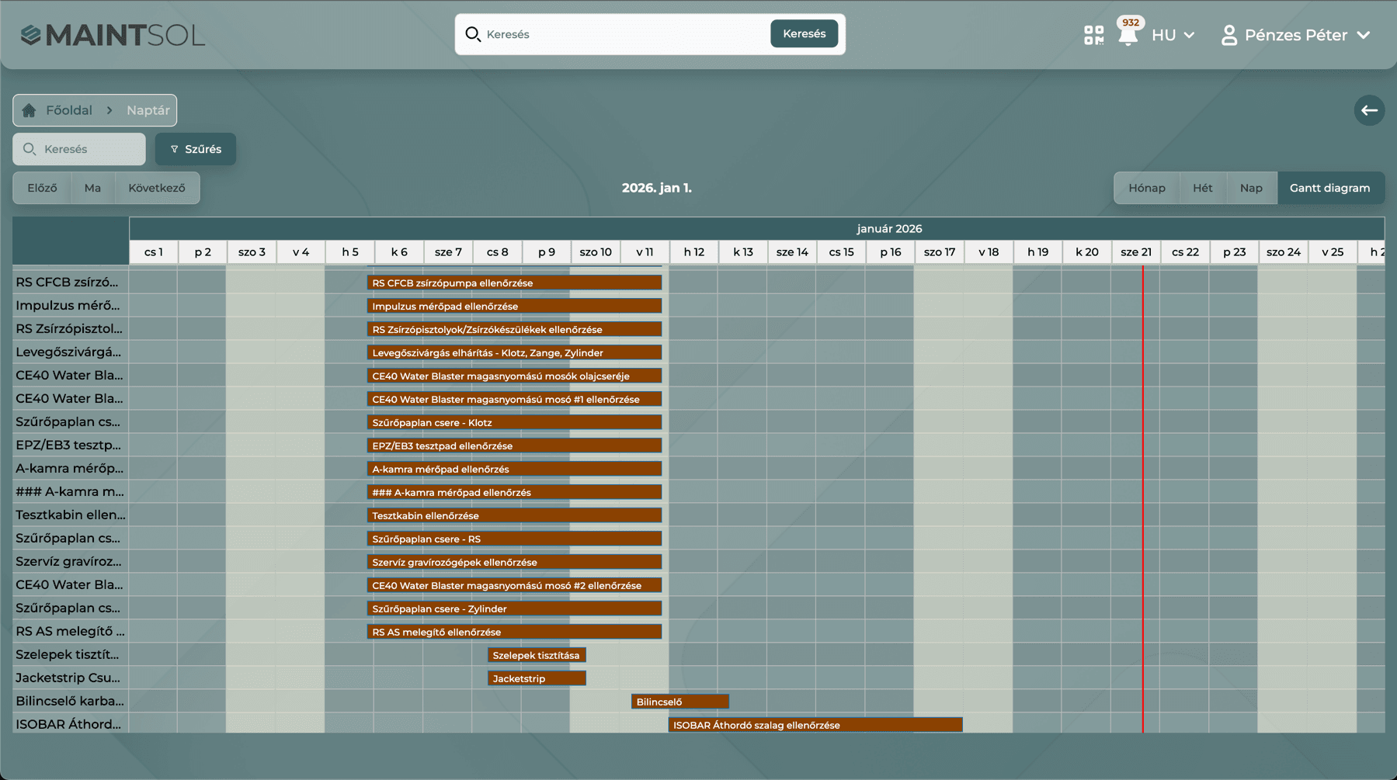Expand the HU language dropdown
1397x780 pixels.
(1173, 35)
